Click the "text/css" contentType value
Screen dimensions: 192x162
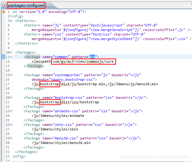101,34
